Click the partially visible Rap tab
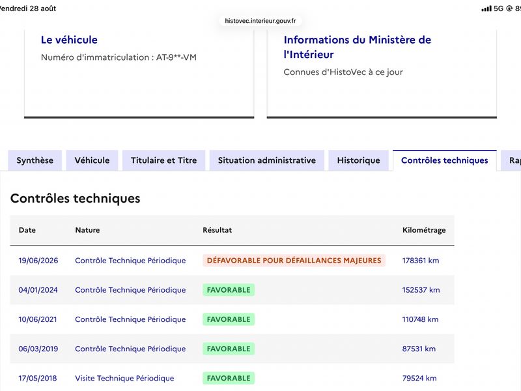 pos(512,160)
